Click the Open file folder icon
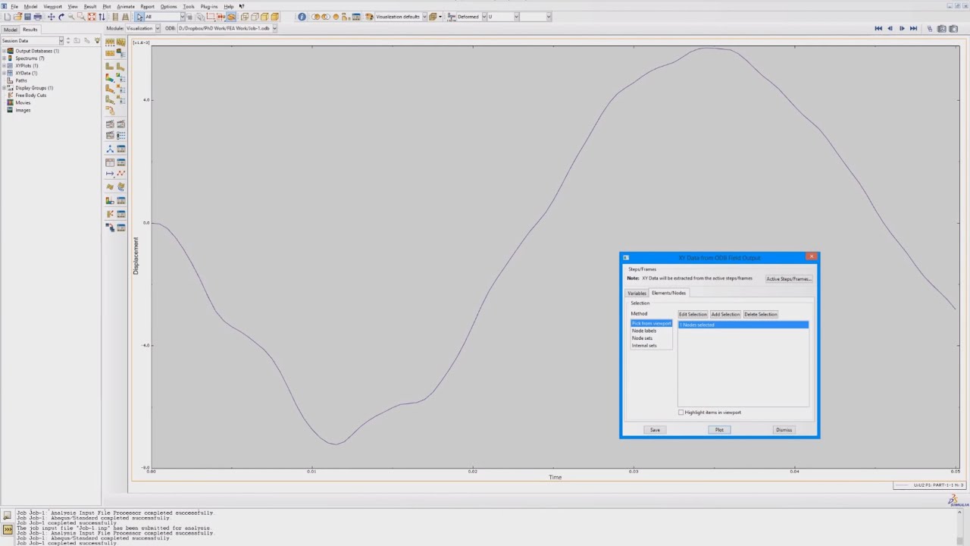Screen dimensions: 970x546 pyautogui.click(x=17, y=17)
